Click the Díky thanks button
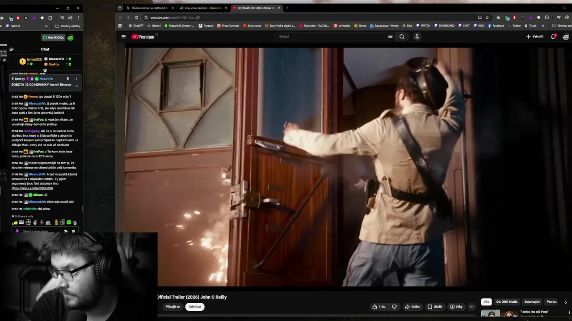This screenshot has height=321, width=572. point(456,307)
